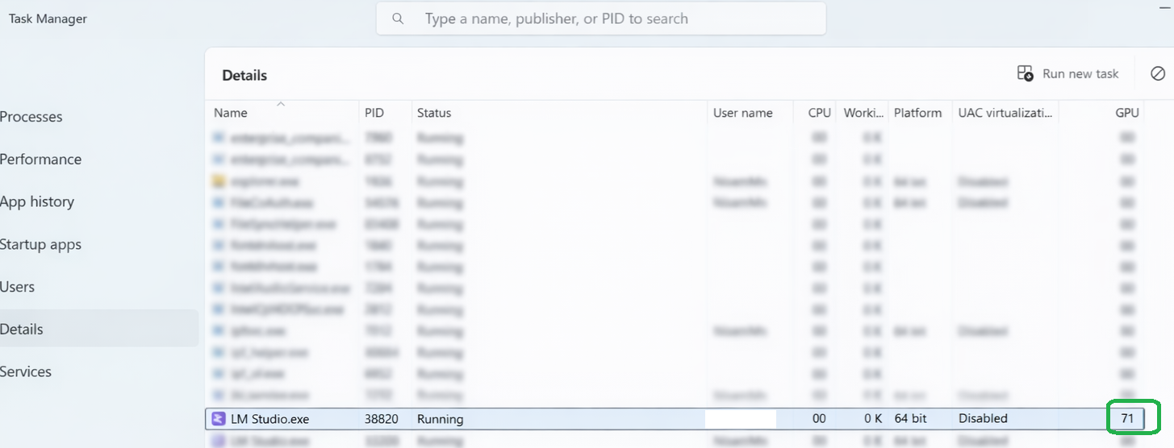This screenshot has height=448, width=1174.
Task: Open the Users page
Action: pyautogui.click(x=17, y=287)
